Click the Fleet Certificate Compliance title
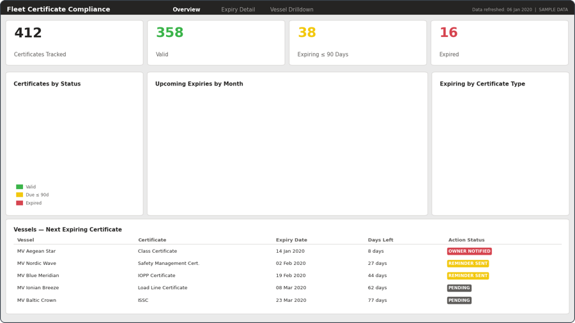Image resolution: width=575 pixels, height=323 pixels. coord(58,9)
